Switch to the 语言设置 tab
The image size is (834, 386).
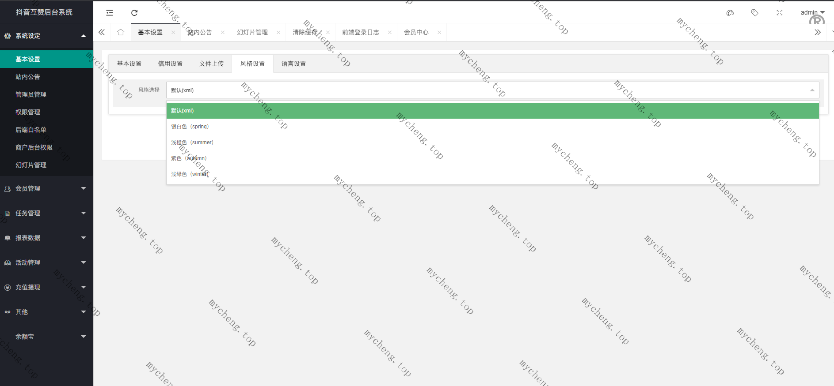click(x=293, y=64)
